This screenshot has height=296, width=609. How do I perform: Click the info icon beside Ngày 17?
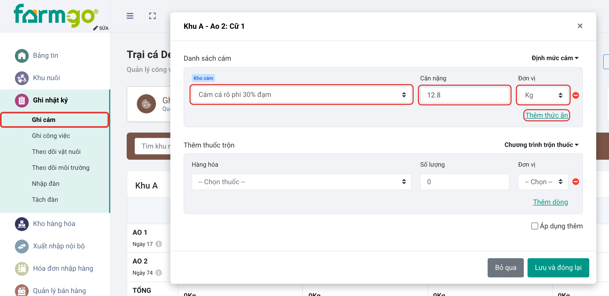[x=159, y=244]
